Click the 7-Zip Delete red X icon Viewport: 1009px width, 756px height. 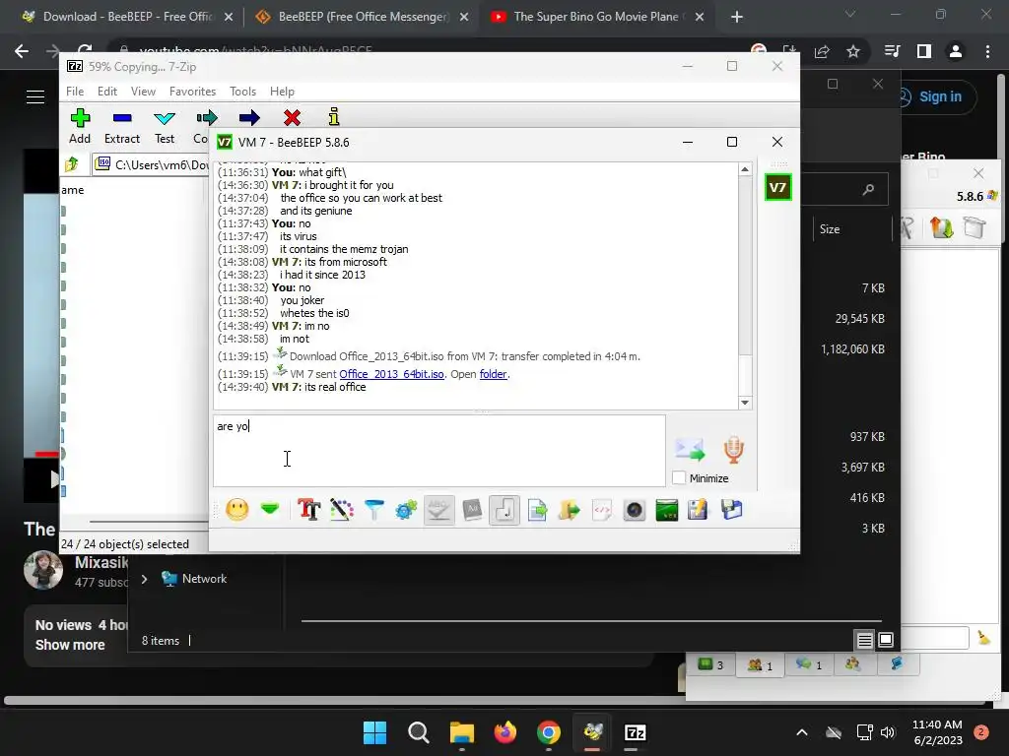(292, 118)
